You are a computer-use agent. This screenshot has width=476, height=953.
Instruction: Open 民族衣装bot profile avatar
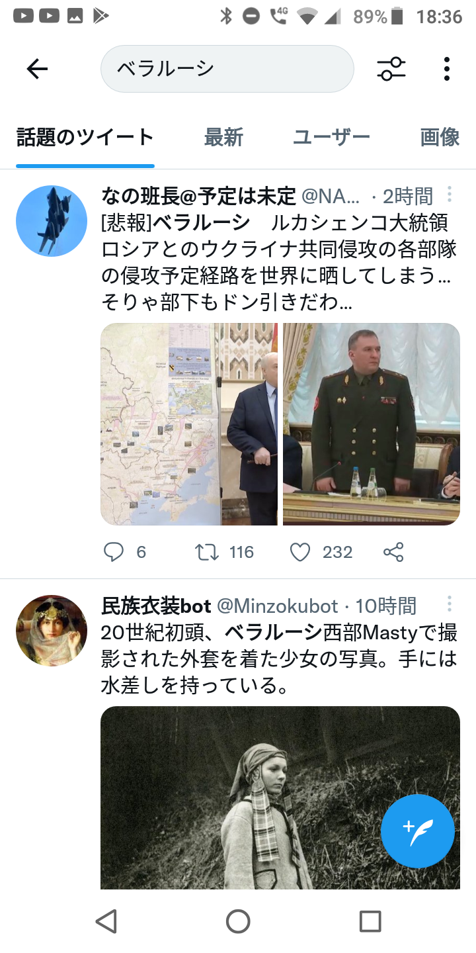click(x=52, y=631)
